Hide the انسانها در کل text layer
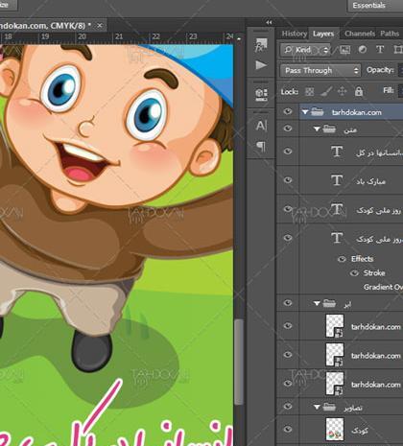 [x=288, y=151]
